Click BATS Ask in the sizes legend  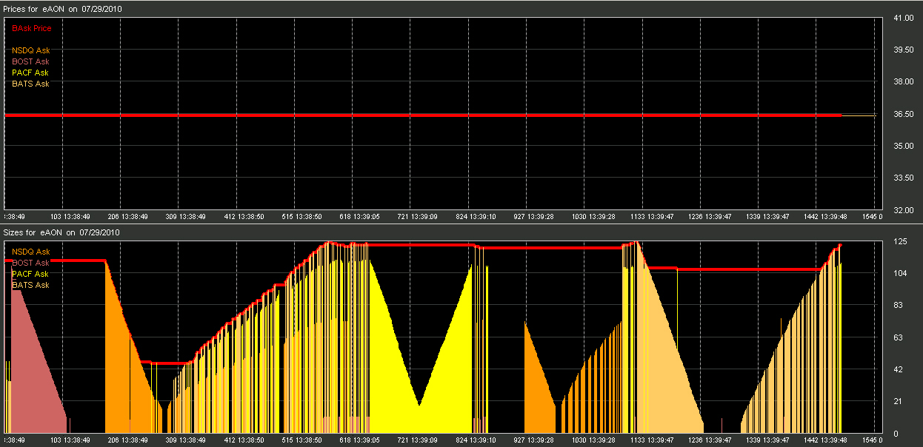(30, 285)
